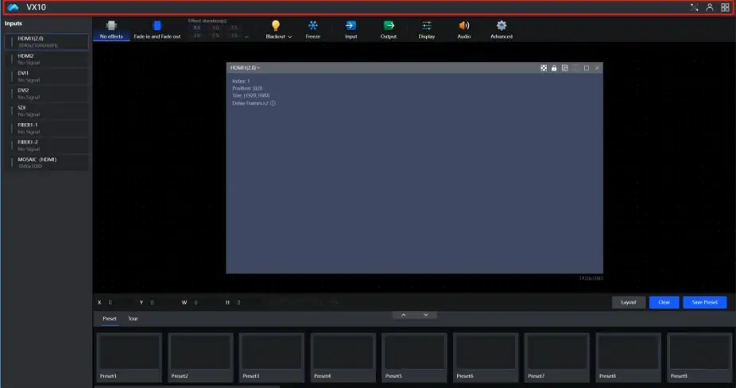Click the VX10 logo icon
This screenshot has height=388, width=736.
[x=13, y=7]
